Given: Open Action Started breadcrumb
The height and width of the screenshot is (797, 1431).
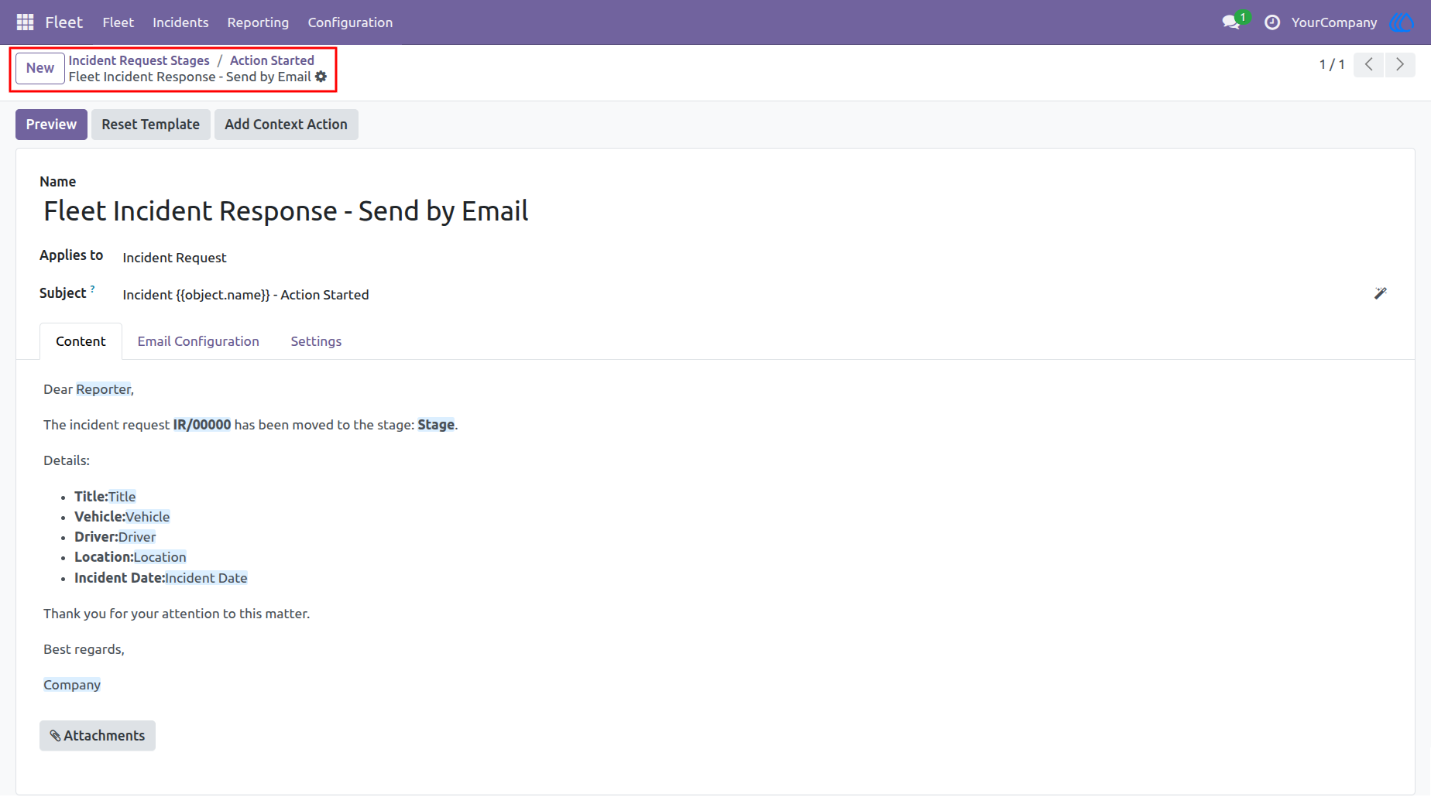Looking at the screenshot, I should pos(272,60).
